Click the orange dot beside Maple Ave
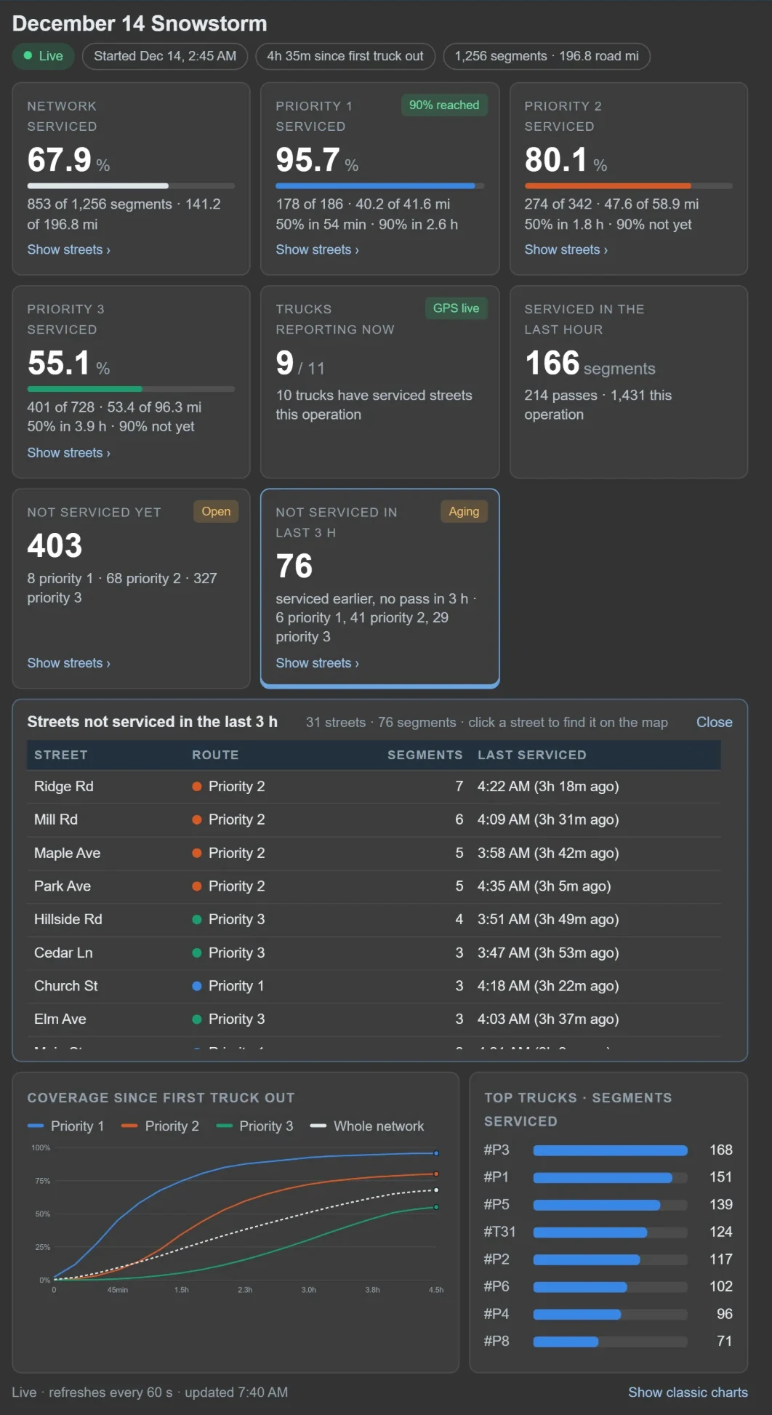 pos(196,853)
